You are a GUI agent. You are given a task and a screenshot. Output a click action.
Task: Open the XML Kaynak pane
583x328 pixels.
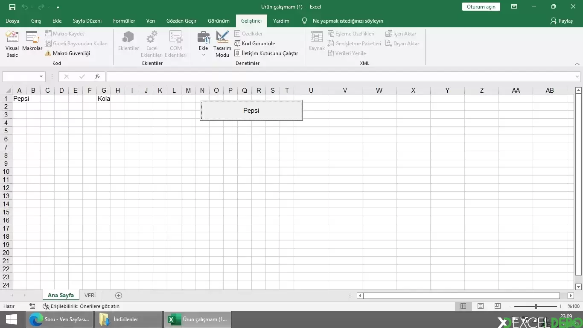[x=317, y=41]
